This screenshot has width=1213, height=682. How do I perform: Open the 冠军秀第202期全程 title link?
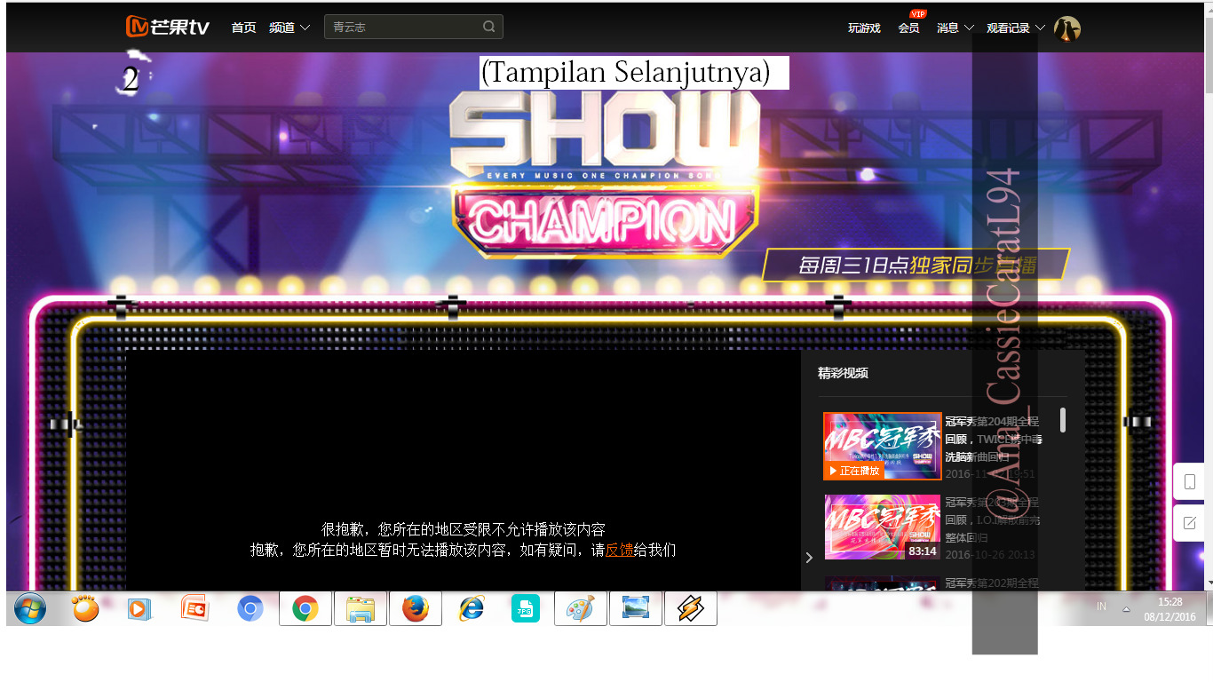click(x=992, y=583)
